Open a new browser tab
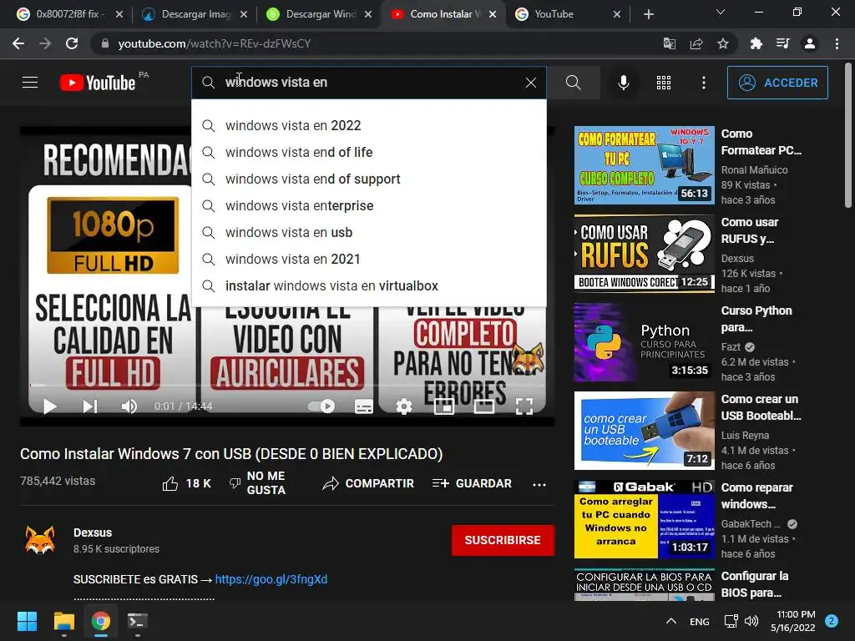The height and width of the screenshot is (641, 855). coord(648,14)
